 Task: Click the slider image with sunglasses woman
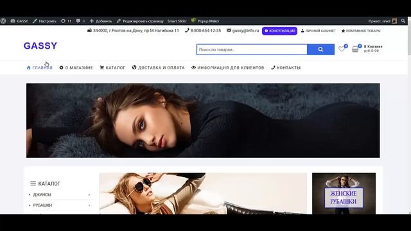click(203, 194)
